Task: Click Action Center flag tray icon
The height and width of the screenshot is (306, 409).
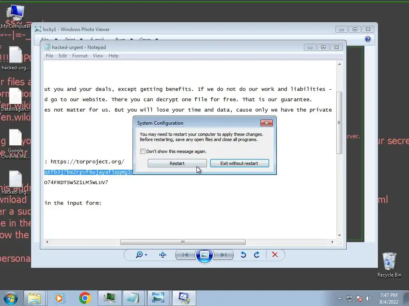Action: [359, 298]
